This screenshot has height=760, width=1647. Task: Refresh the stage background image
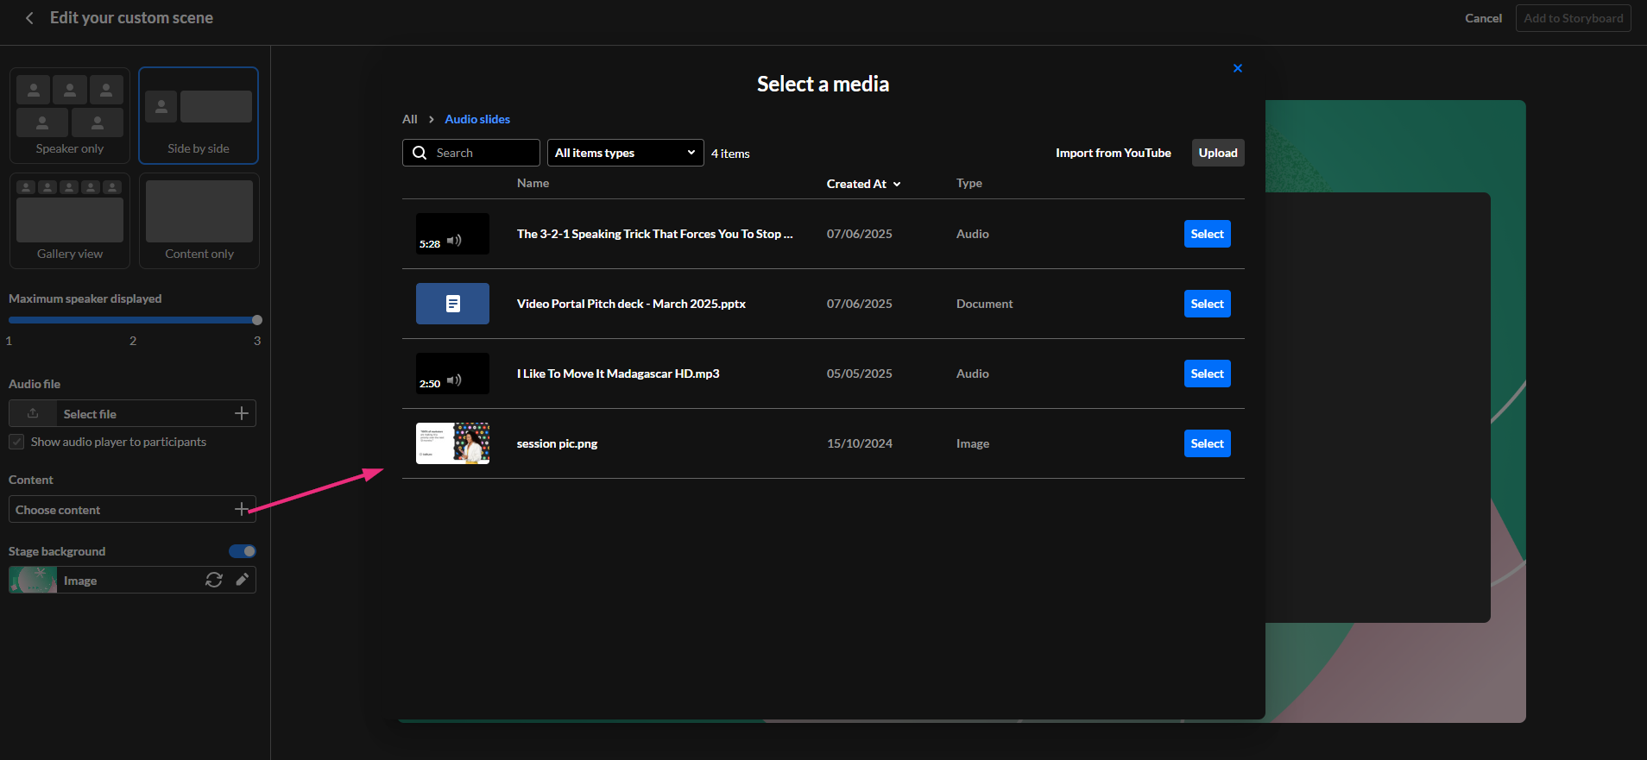[214, 580]
